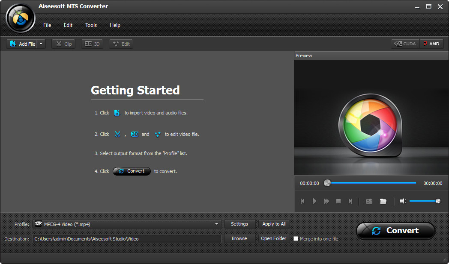Open the snapshot folder icon
Image resolution: width=449 pixels, height=264 pixels.
(x=383, y=201)
